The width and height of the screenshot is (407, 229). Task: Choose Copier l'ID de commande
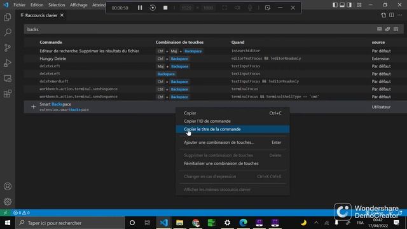[233, 121]
